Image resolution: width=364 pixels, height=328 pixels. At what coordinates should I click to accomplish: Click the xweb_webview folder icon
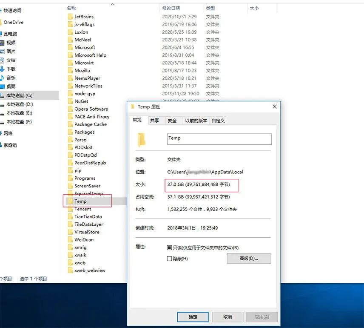[70, 270]
